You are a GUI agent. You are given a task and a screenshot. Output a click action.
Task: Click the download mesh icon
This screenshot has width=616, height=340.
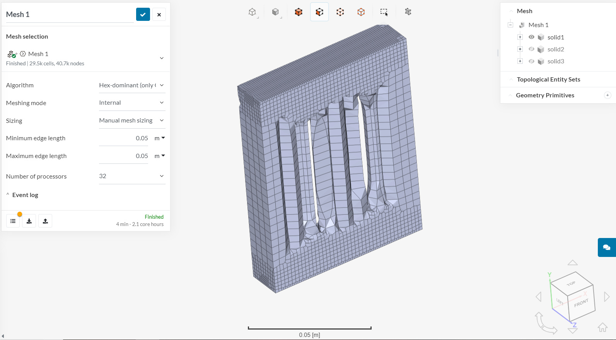pyautogui.click(x=29, y=221)
